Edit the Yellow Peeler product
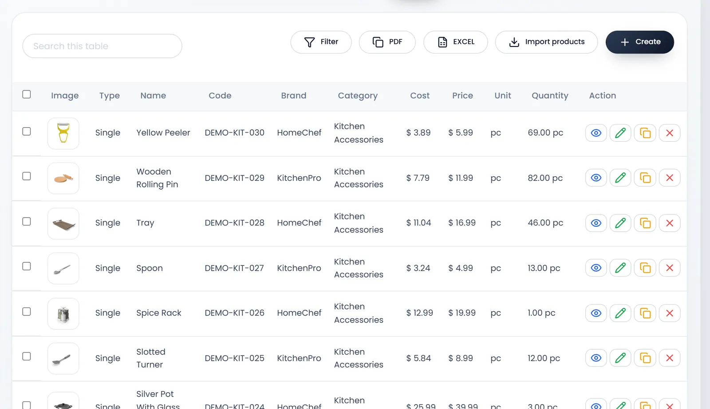 tap(620, 133)
